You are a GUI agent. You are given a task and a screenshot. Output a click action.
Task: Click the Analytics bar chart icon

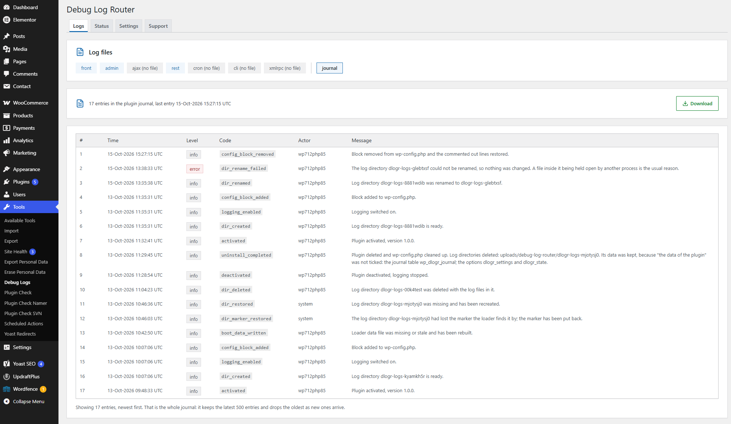7,140
